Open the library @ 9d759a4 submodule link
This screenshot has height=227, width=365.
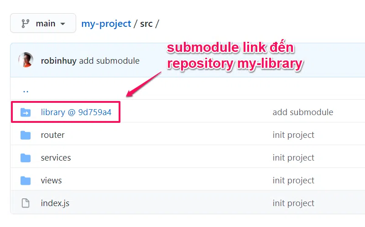(x=76, y=112)
